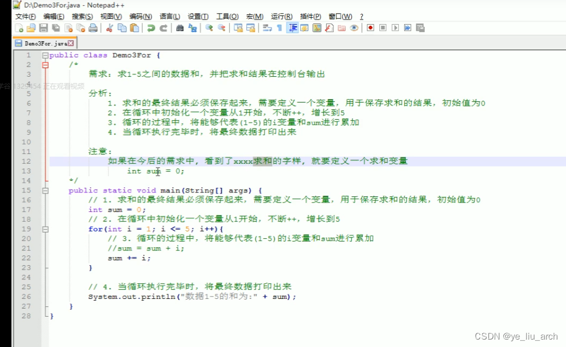The image size is (566, 347).
Task: Start macro recording with the red dot
Action: point(370,28)
